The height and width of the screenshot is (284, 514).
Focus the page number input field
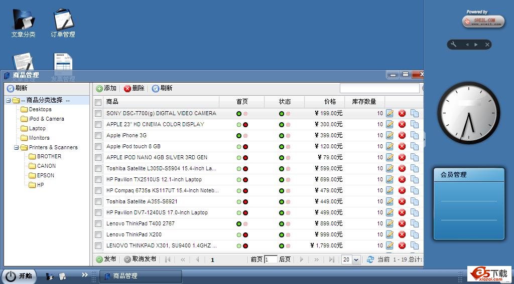271,260
